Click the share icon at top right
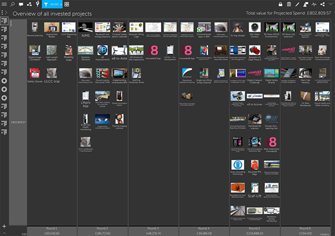This screenshot has width=335, height=236. [x=323, y=4]
